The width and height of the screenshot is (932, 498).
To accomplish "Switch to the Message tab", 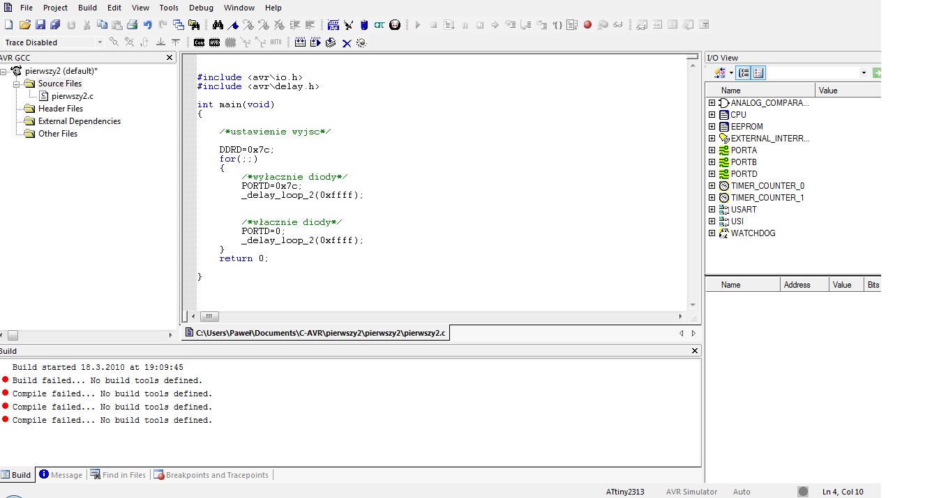I will [x=60, y=475].
